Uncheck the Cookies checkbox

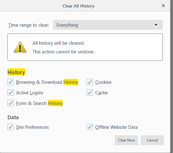(90, 82)
